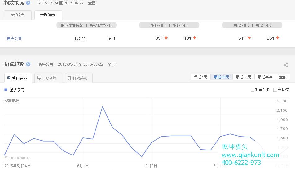The image size is (295, 170).
Task: Click the red arrow beside 35% 整体同比
Action: coord(166,38)
